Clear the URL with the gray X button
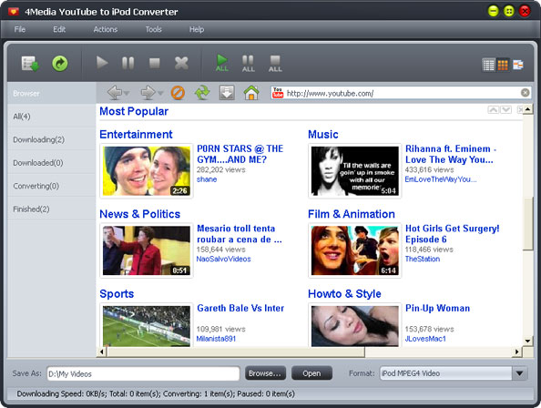This screenshot has height=408, width=541. coord(526,92)
